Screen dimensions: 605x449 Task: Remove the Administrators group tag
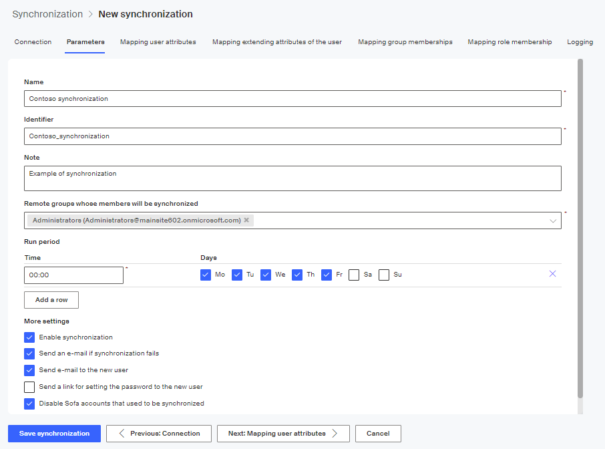pyautogui.click(x=246, y=220)
